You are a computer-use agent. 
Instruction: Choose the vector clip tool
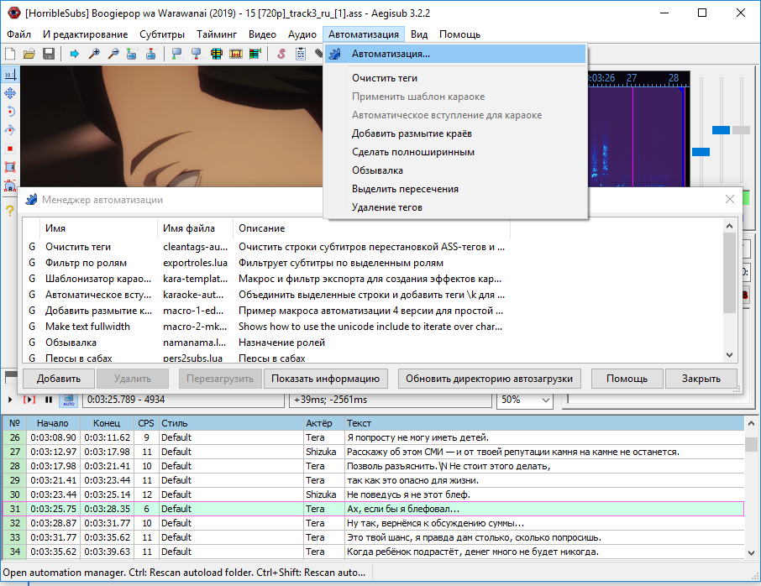(10, 186)
